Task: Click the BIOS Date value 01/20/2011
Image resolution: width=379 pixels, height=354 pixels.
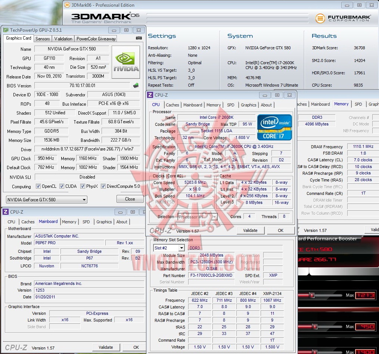Action: (89, 297)
